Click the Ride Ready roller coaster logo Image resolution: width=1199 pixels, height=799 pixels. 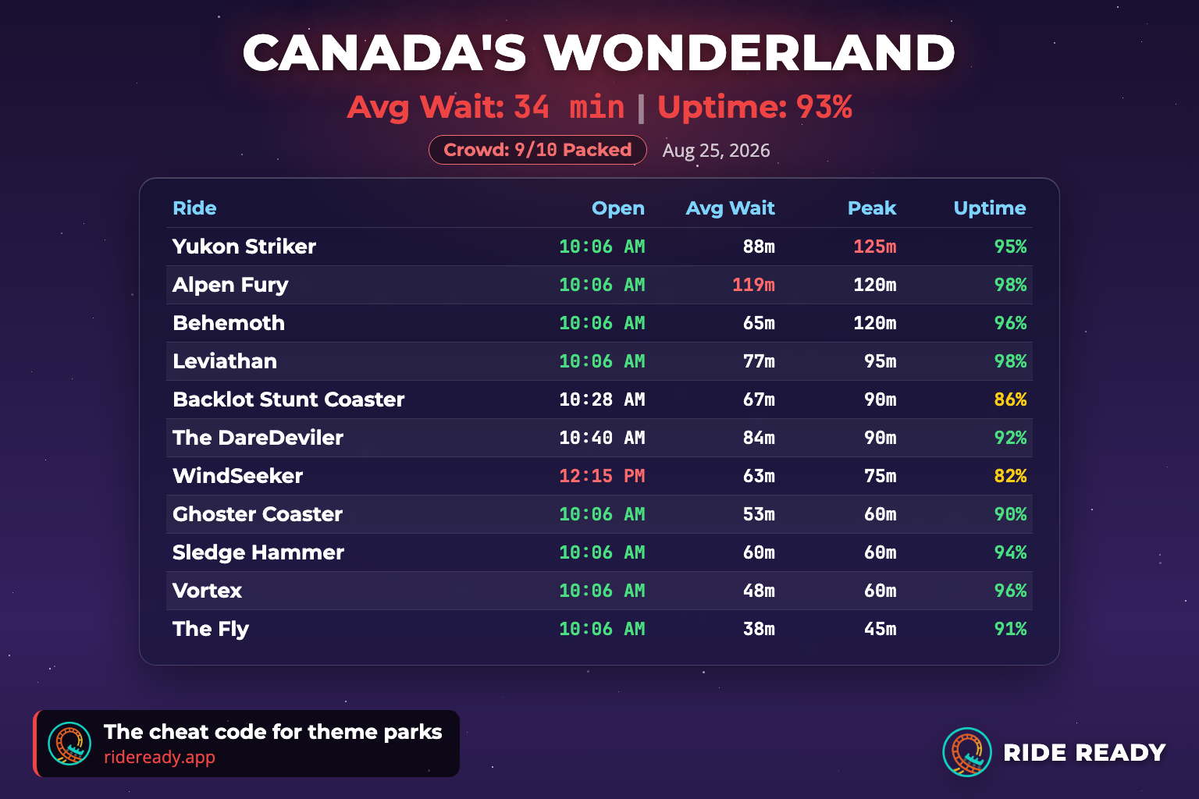(x=967, y=752)
